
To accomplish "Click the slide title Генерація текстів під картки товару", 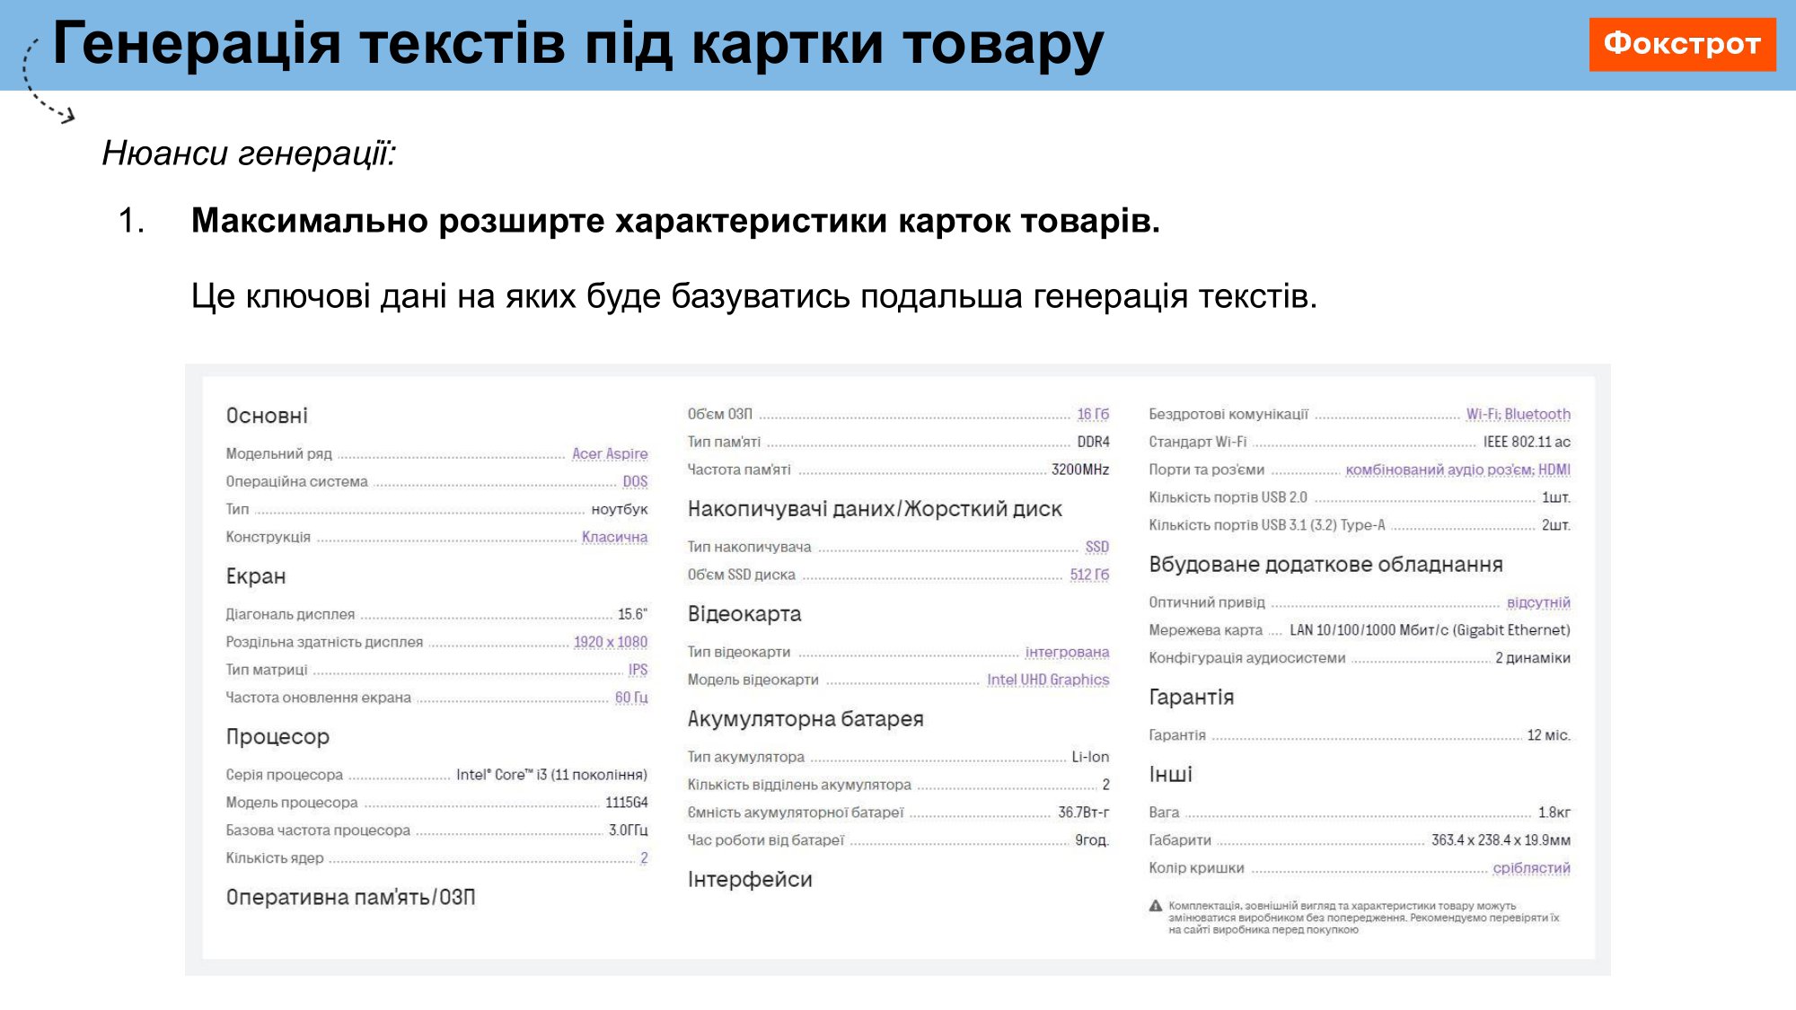I will click(x=577, y=44).
